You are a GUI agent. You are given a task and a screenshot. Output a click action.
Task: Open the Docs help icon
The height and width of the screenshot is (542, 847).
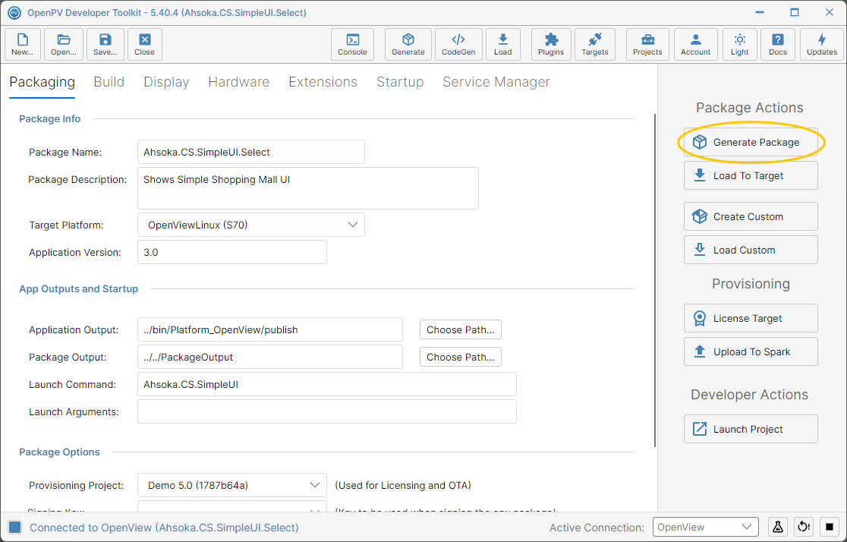click(778, 44)
